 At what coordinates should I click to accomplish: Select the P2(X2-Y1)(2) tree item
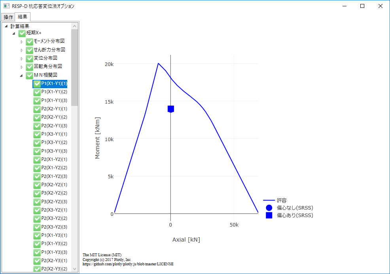pos(54,117)
